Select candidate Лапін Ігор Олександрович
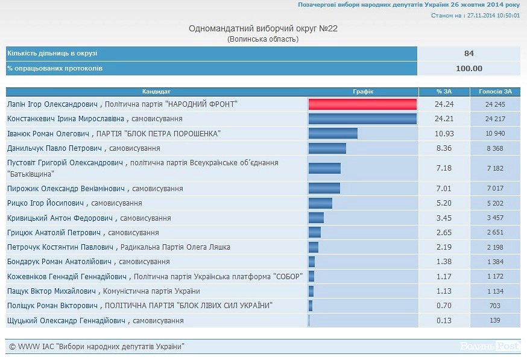Viewport: 527px width, 357px height. [x=53, y=104]
